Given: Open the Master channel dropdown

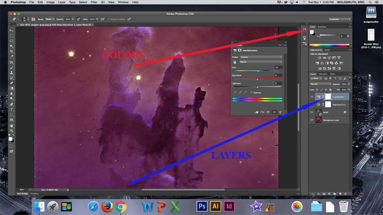Looking at the screenshot, I should click(261, 62).
